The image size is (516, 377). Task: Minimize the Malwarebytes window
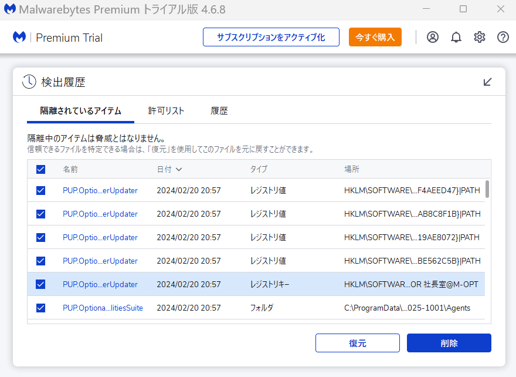pos(426,9)
